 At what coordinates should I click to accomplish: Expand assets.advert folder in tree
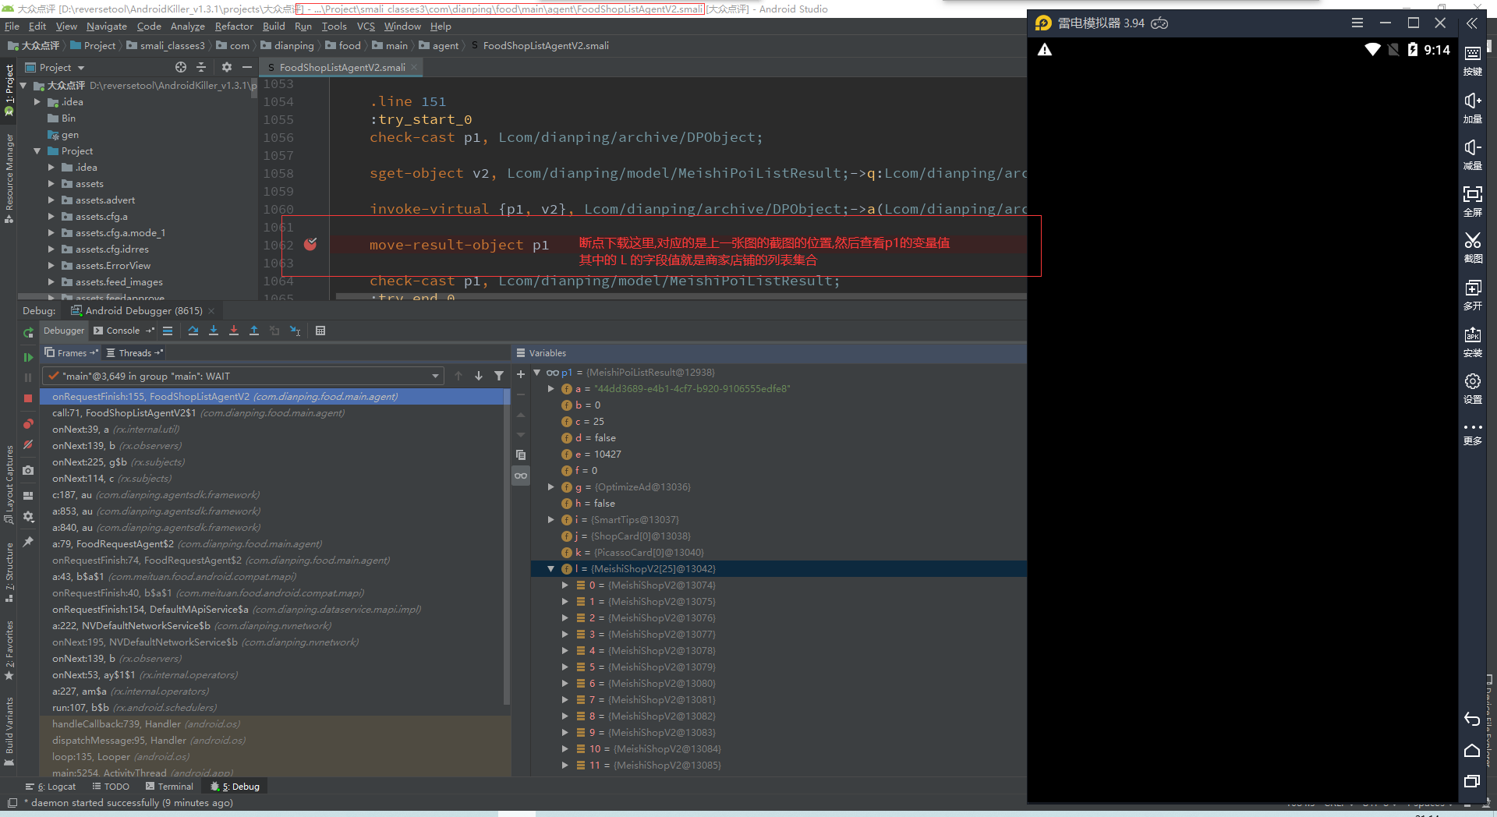(51, 200)
